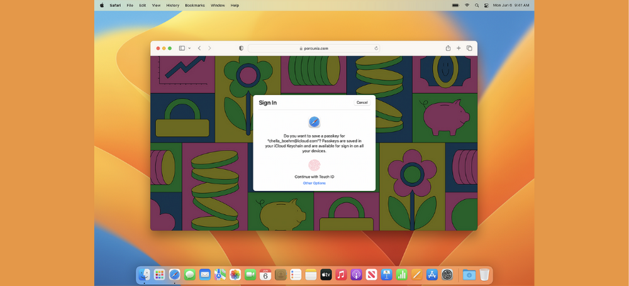Open the File menu
The image size is (629, 286).
coord(130,5)
